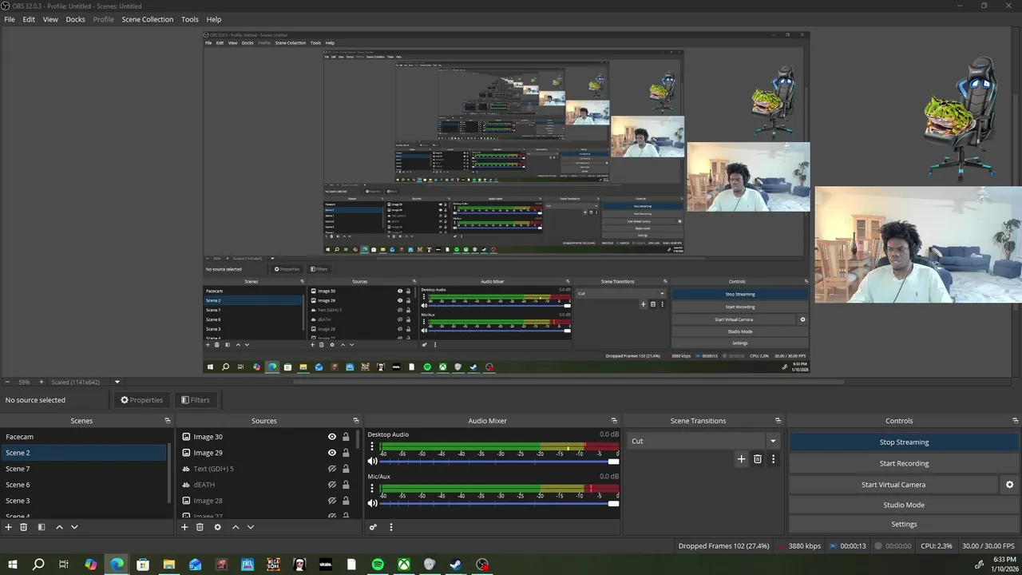Viewport: 1022px width, 575px height.
Task: Open transition properties three-dot menu
Action: coord(773,459)
